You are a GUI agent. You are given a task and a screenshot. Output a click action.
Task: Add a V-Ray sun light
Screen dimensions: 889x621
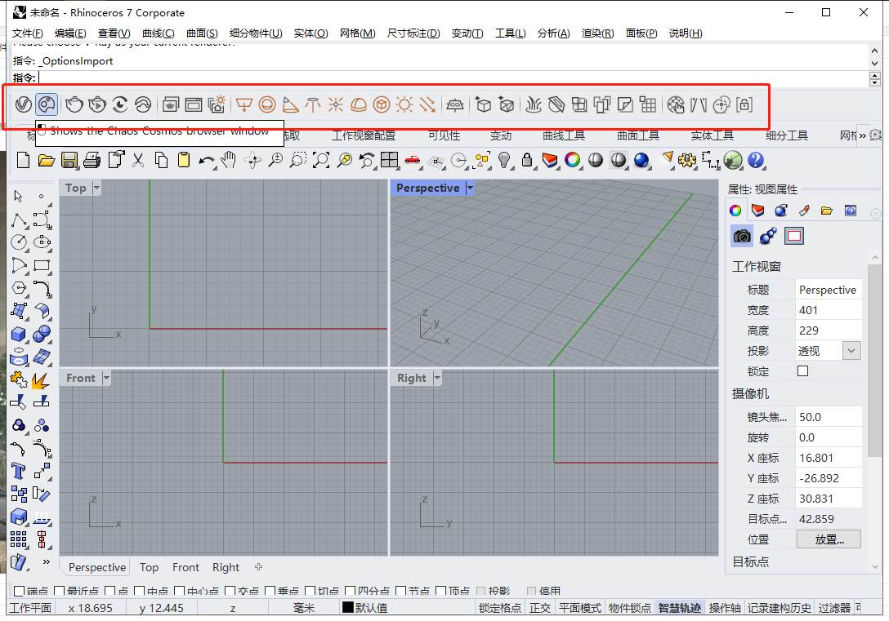coord(404,104)
